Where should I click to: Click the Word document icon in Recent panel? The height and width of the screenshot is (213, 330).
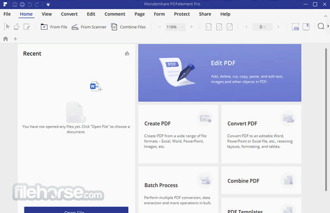pyautogui.click(x=95, y=86)
